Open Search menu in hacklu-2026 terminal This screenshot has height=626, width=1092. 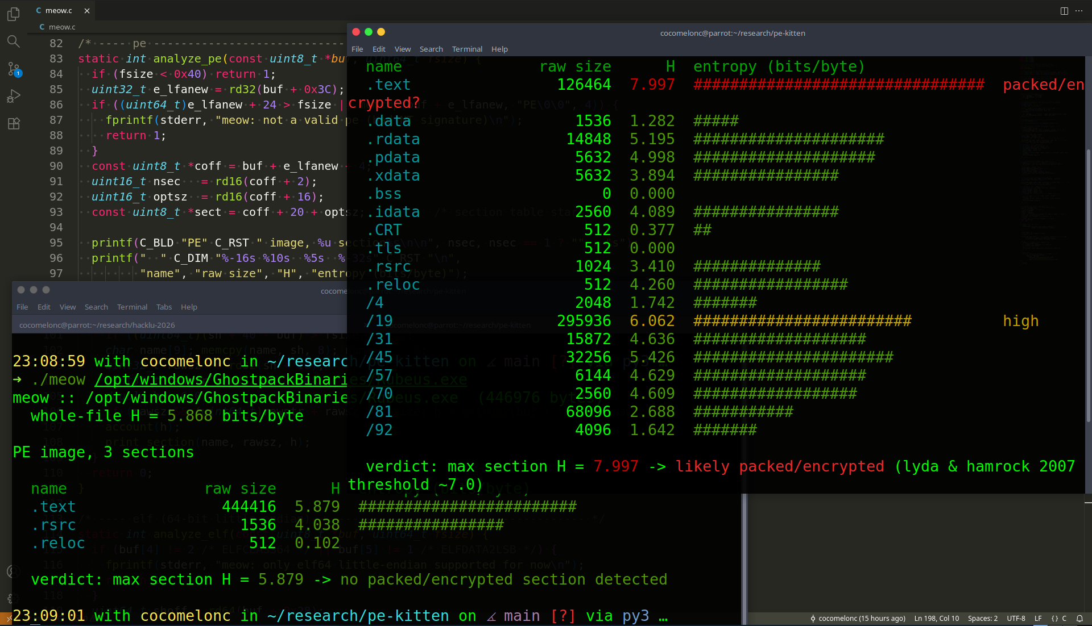point(96,307)
